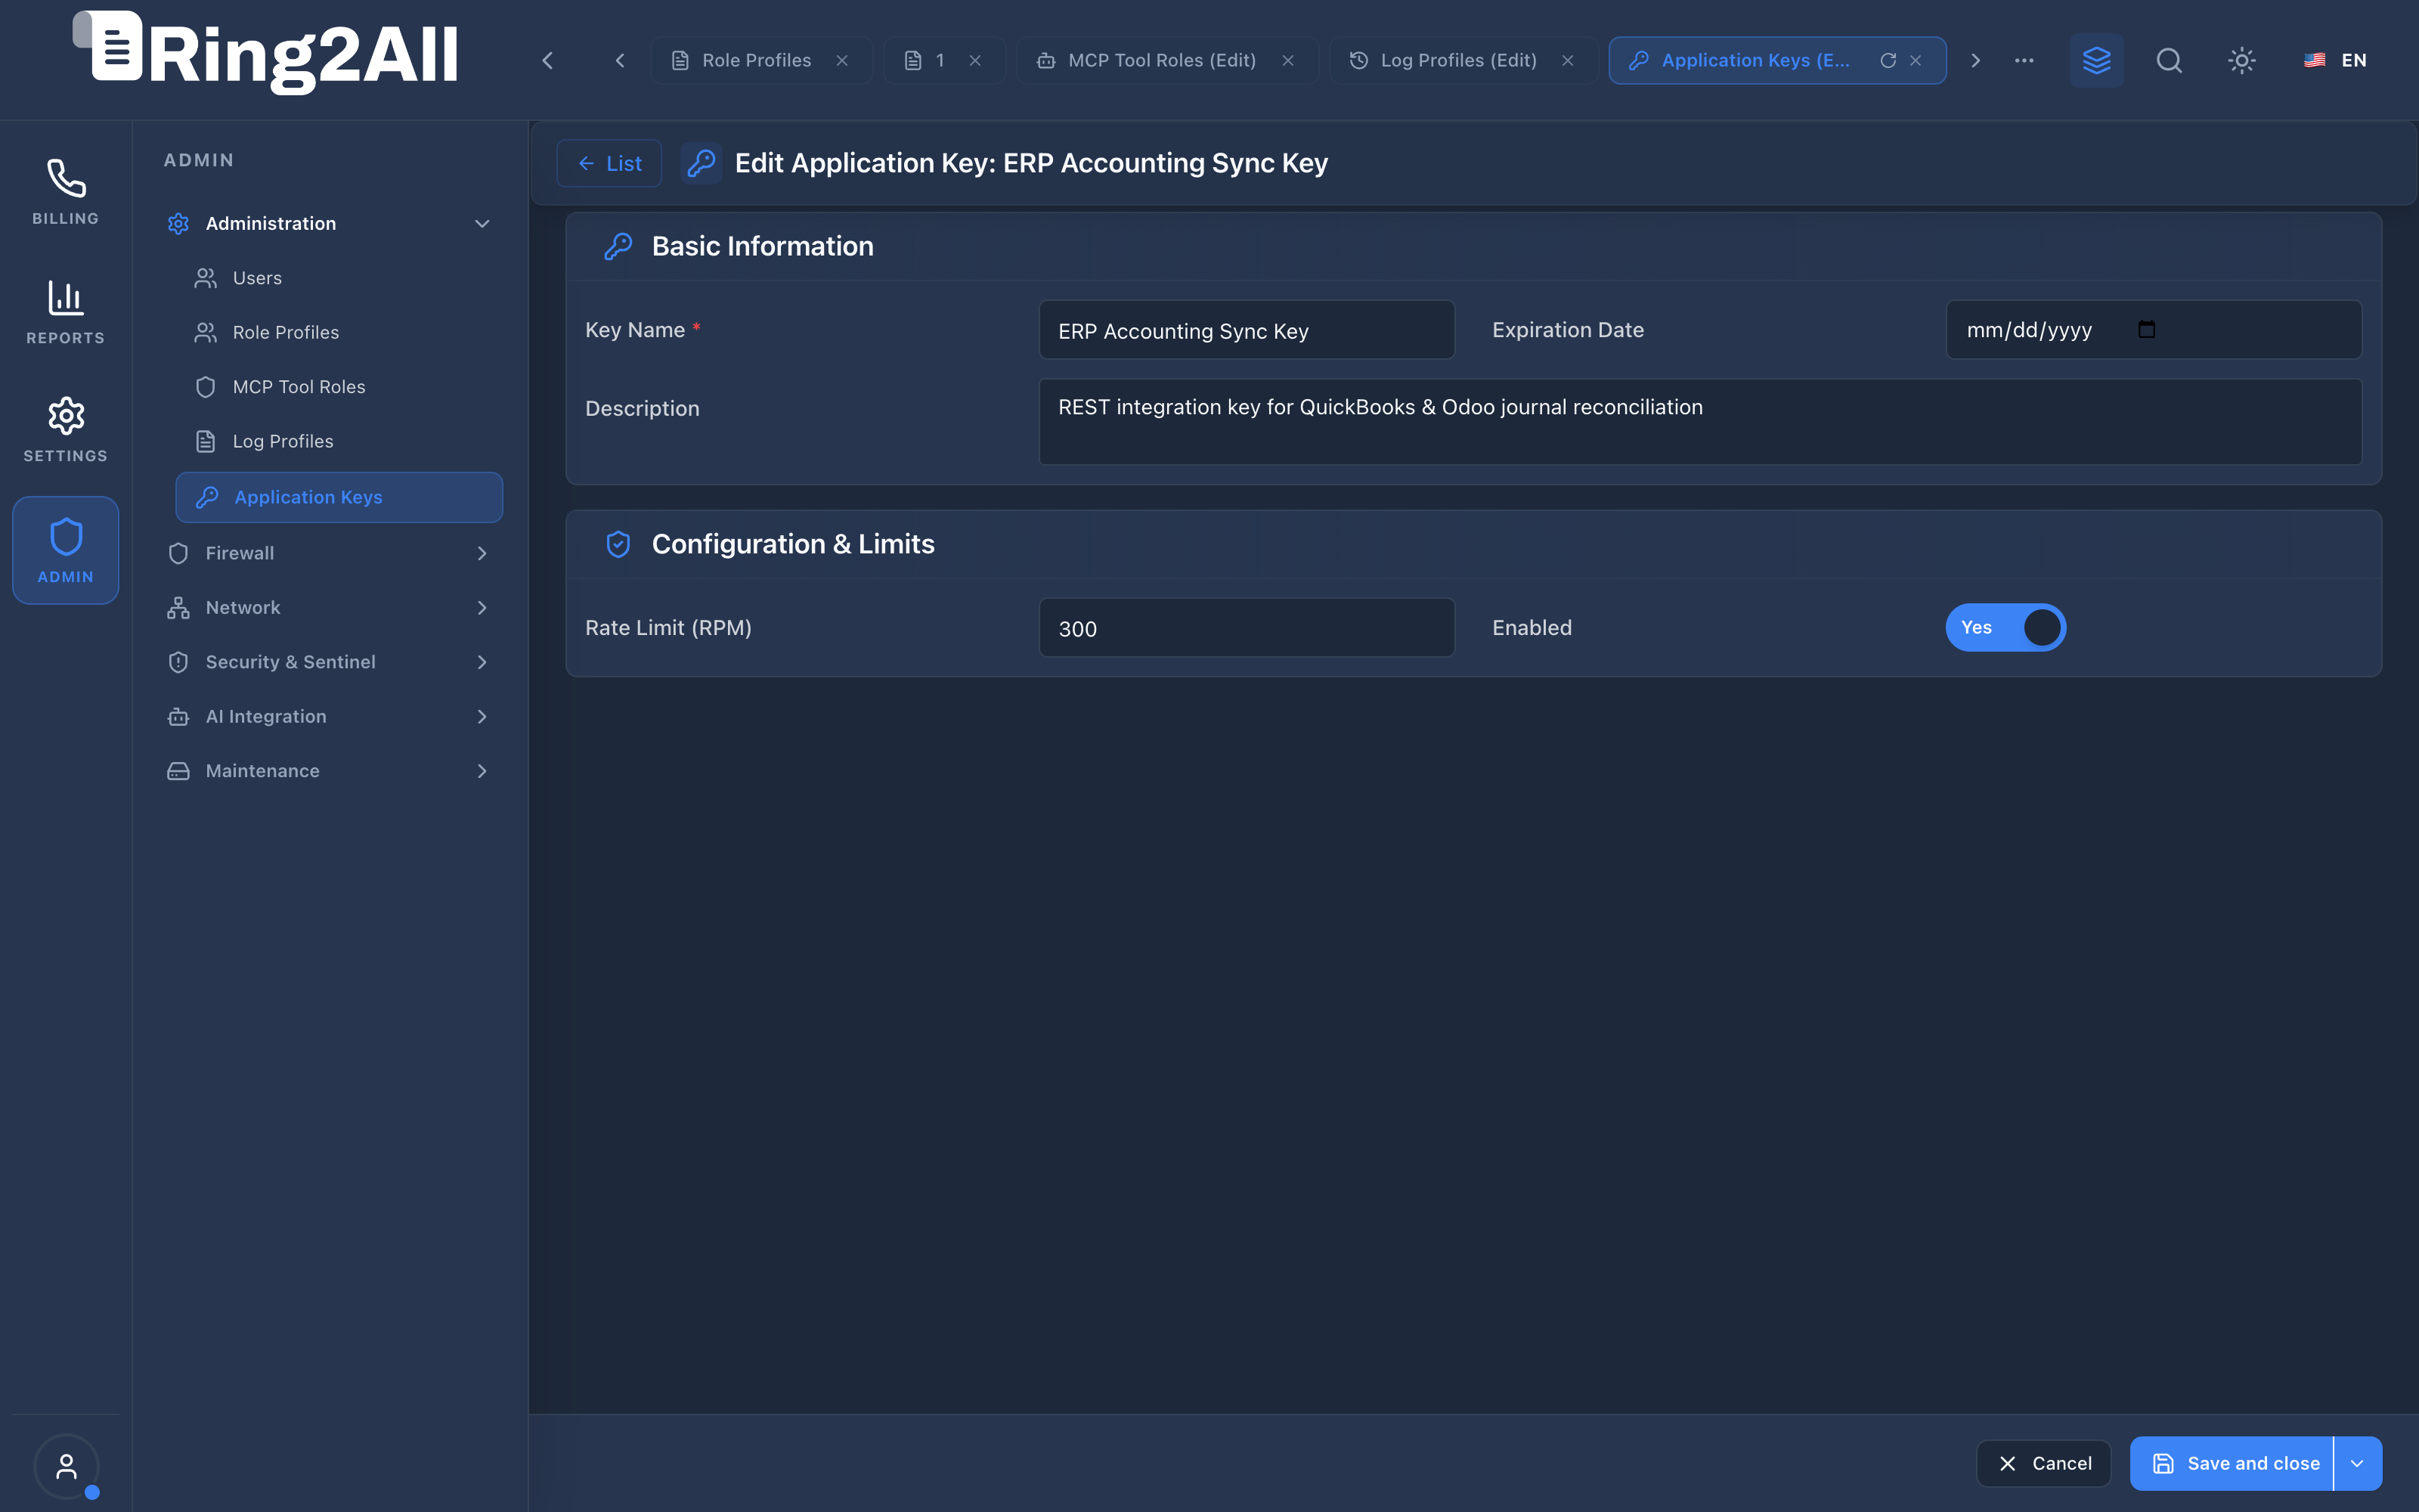Viewport: 2419px width, 1512px height.
Task: Switch to the Role Profiles tab
Action: click(762, 60)
